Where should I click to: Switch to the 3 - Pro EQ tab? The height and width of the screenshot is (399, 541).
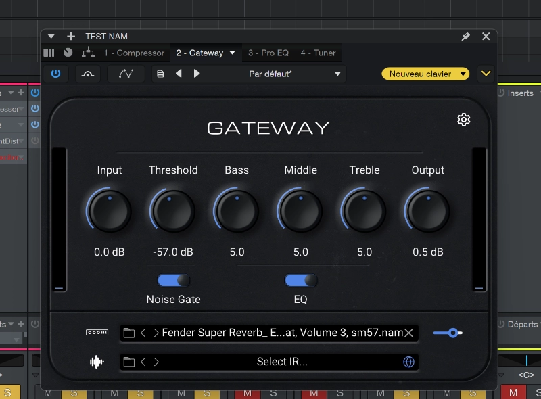pyautogui.click(x=268, y=53)
